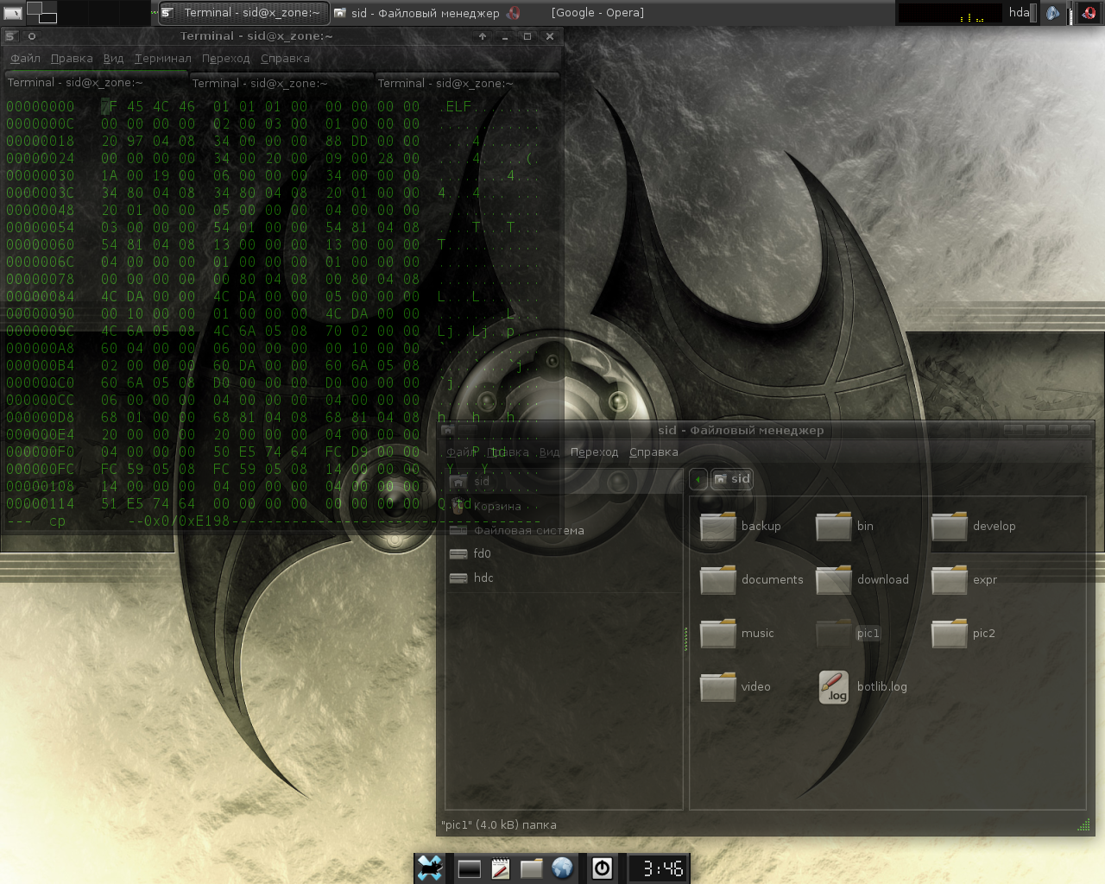
Task: Click the hda disk performance indicator
Action: 1022,13
